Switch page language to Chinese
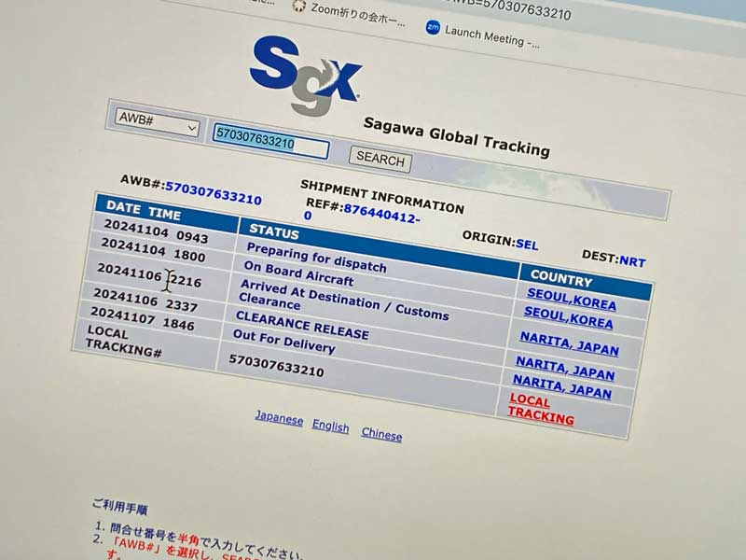746x560 pixels. click(381, 434)
